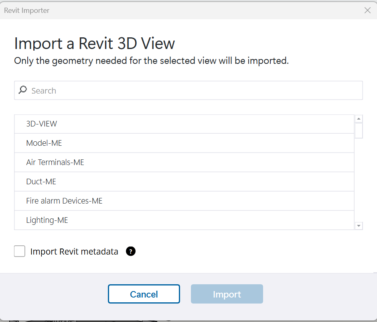Click the search magnifier icon
Viewport: 377px width, 322px height.
(22, 90)
